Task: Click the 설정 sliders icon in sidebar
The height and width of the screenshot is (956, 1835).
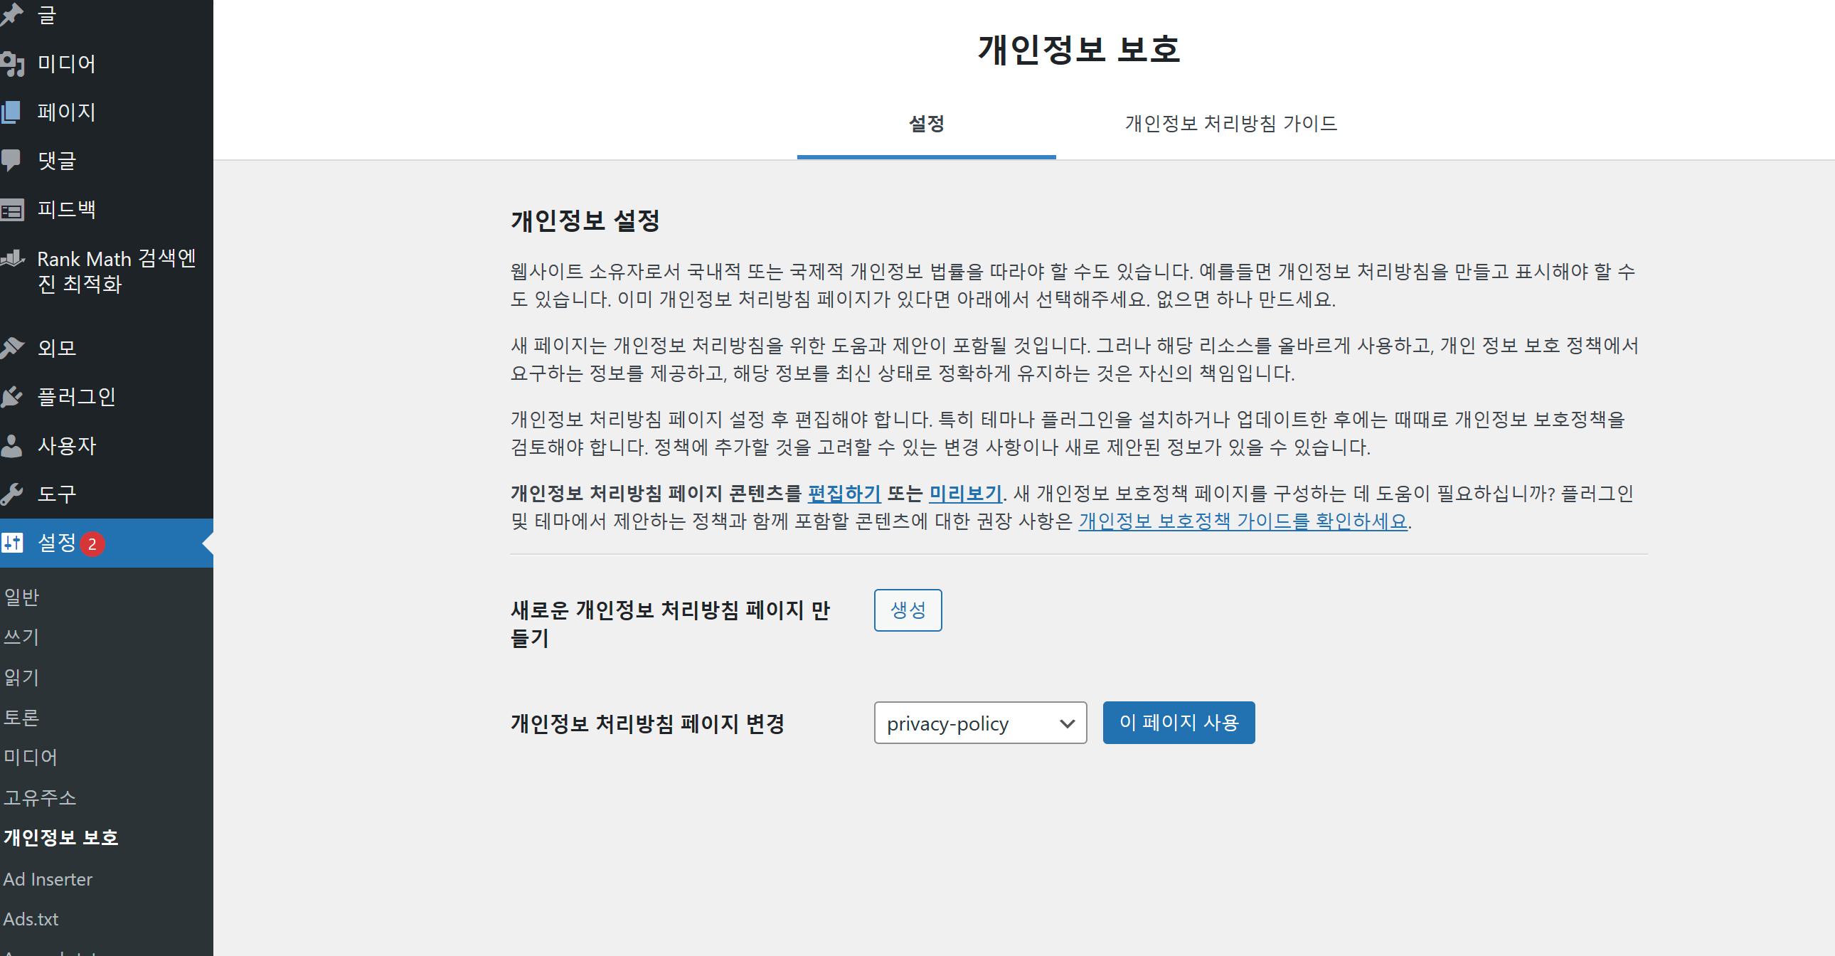Action: click(x=14, y=543)
